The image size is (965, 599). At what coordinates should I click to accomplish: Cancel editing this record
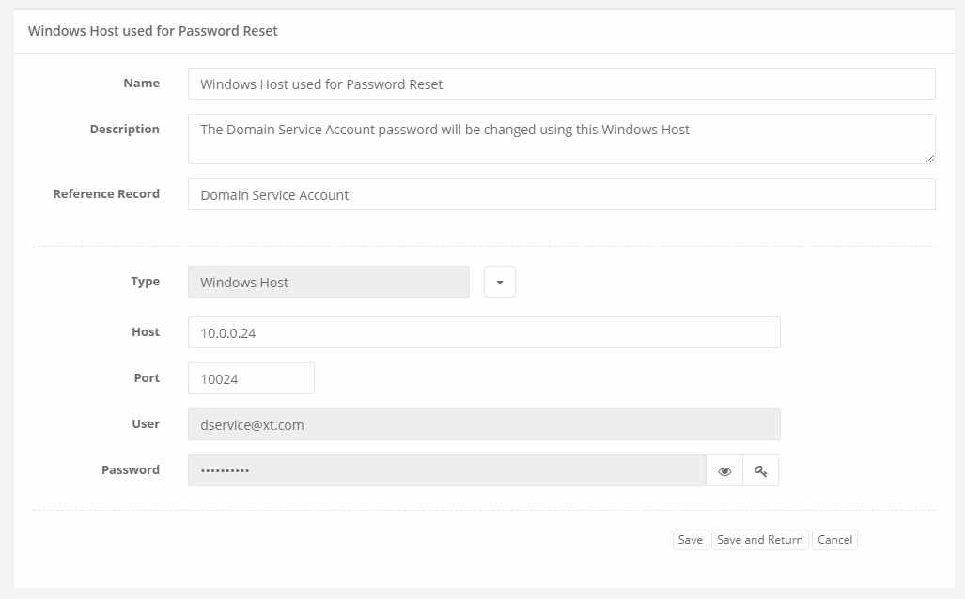tap(834, 540)
